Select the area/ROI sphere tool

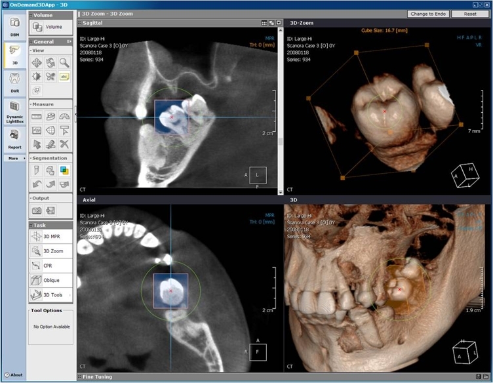pos(50,131)
